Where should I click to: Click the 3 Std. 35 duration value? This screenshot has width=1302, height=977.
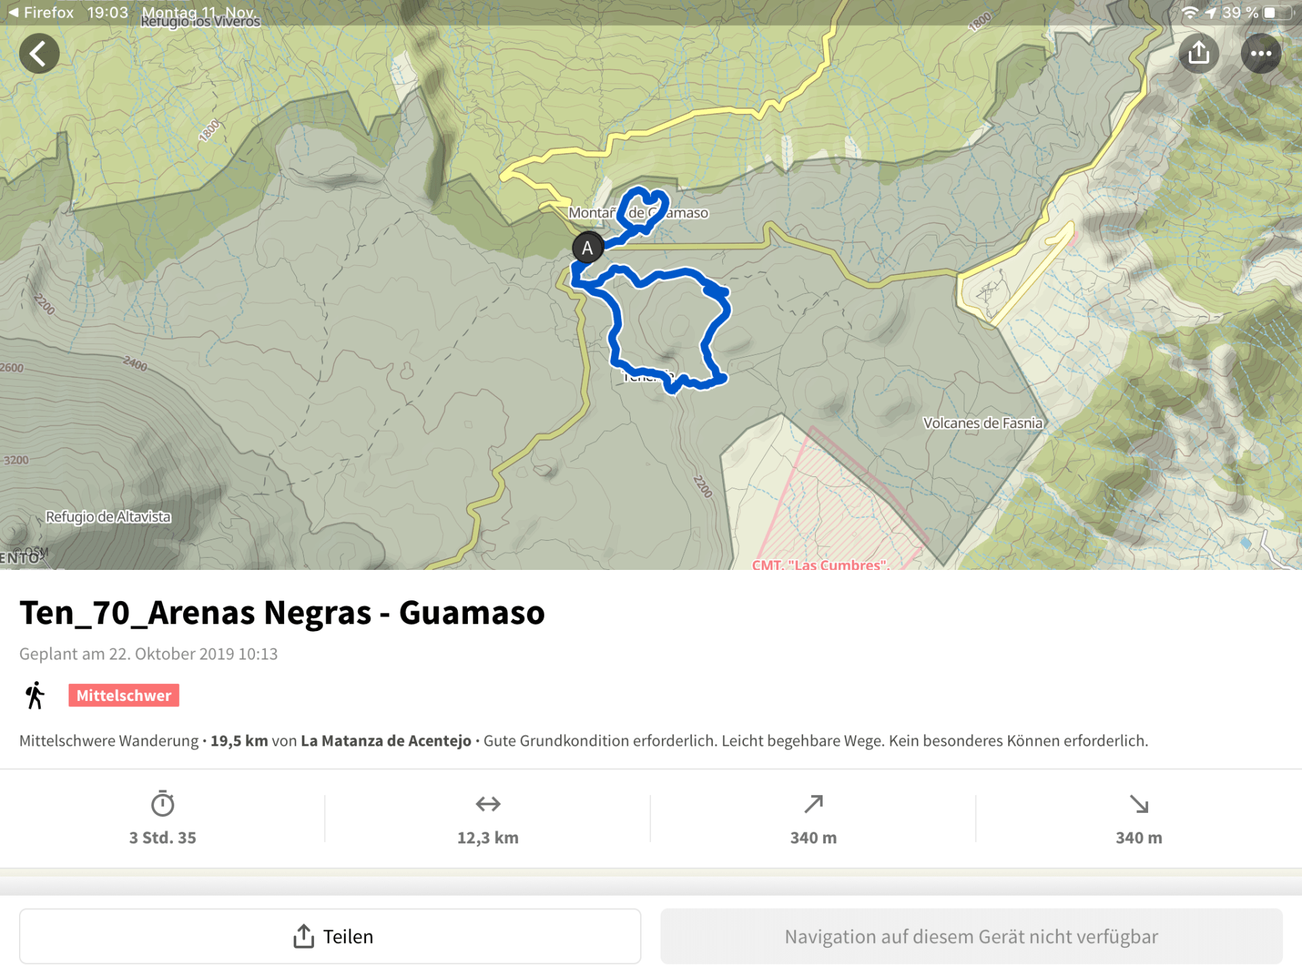(x=163, y=838)
